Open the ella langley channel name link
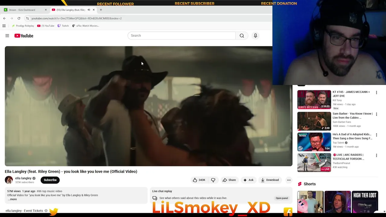386x217 pixels. pos(23,178)
